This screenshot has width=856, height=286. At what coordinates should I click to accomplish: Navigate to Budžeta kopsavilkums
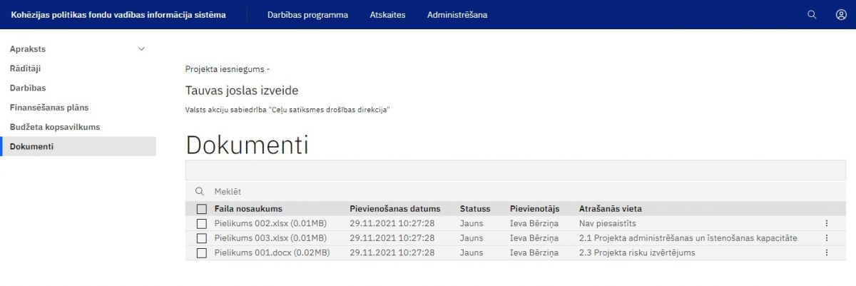(55, 127)
